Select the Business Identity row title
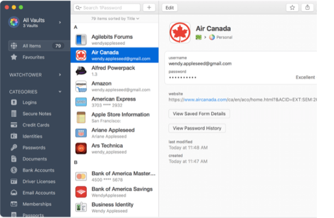Viewport: 334px width, 218px height. 112,204
